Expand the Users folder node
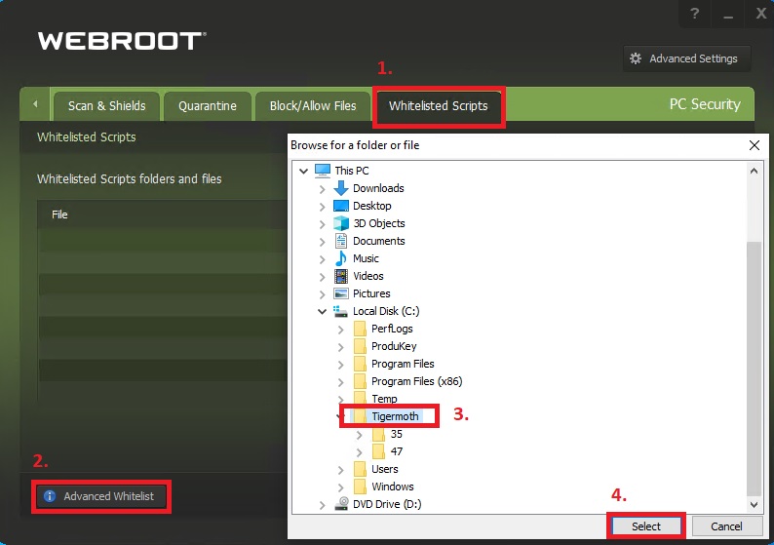774x545 pixels. point(341,470)
